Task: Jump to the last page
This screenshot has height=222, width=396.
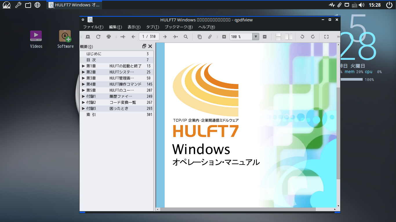Action: point(175,37)
